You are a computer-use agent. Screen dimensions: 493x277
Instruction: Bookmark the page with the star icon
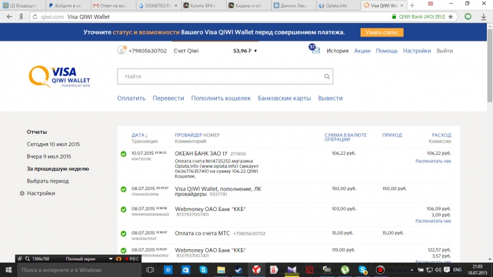point(450,17)
